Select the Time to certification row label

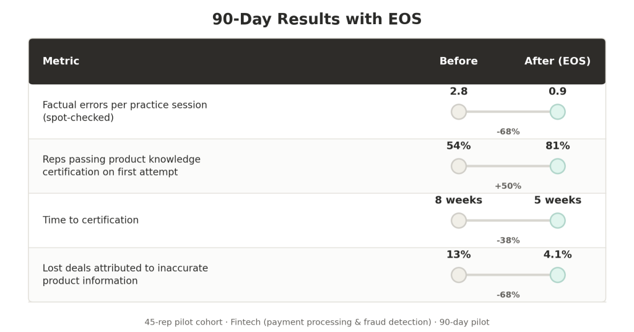(x=90, y=220)
